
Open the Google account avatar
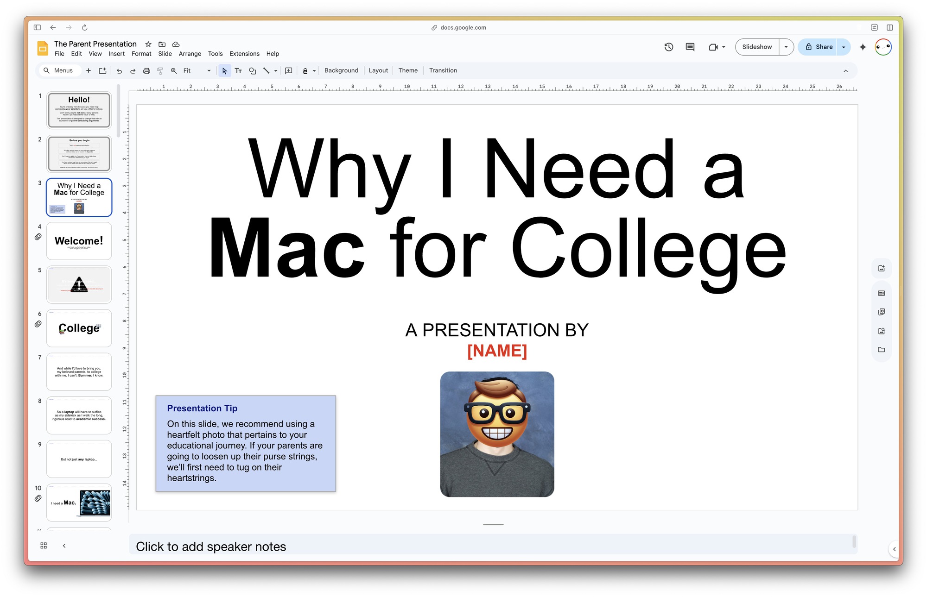[x=883, y=47]
